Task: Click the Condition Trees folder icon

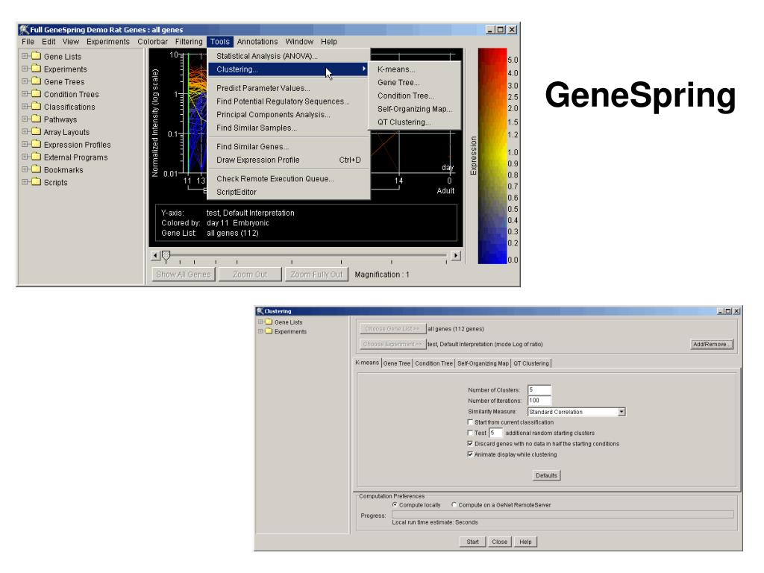Action: (x=36, y=94)
